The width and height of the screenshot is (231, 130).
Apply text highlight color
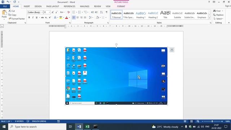[61, 18]
